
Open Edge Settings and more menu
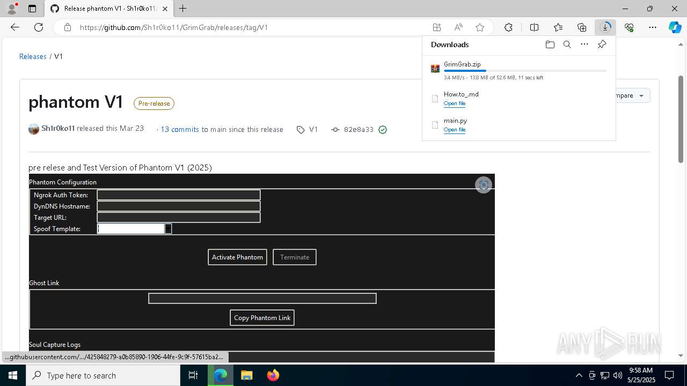pos(653,27)
